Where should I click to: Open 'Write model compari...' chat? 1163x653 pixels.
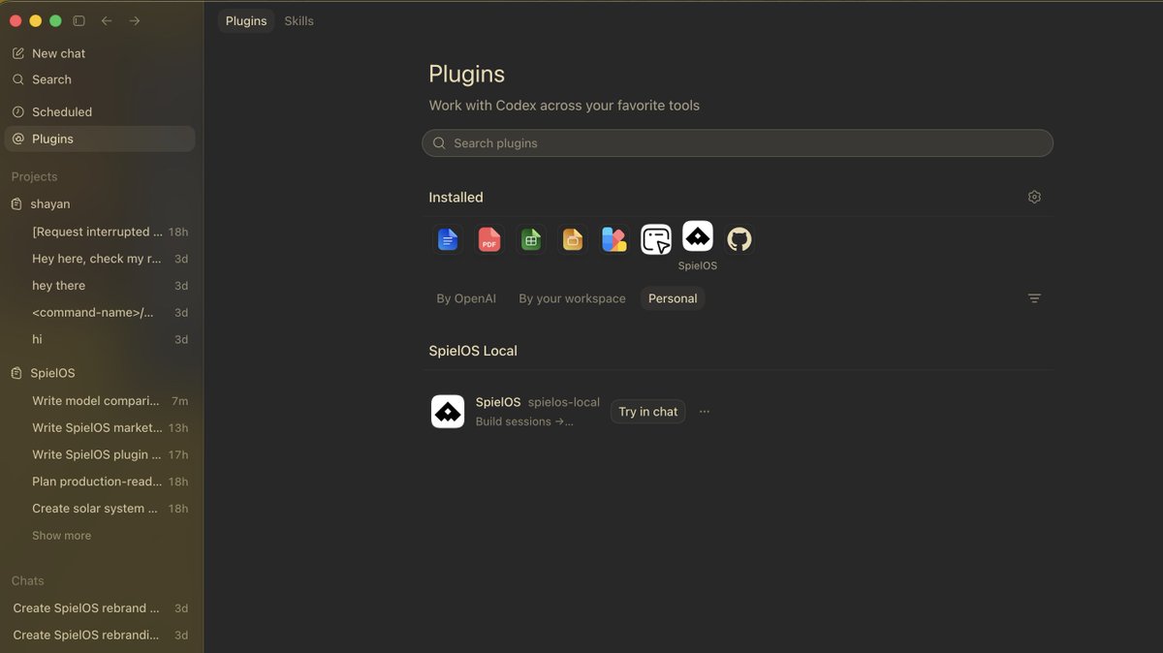coord(100,401)
